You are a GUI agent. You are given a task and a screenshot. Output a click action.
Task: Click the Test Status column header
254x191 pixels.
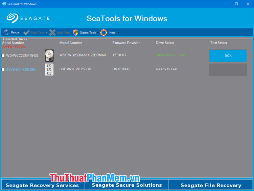point(218,43)
